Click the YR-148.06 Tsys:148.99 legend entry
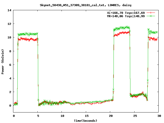The image size is (164, 123). pyautogui.click(x=126, y=16)
